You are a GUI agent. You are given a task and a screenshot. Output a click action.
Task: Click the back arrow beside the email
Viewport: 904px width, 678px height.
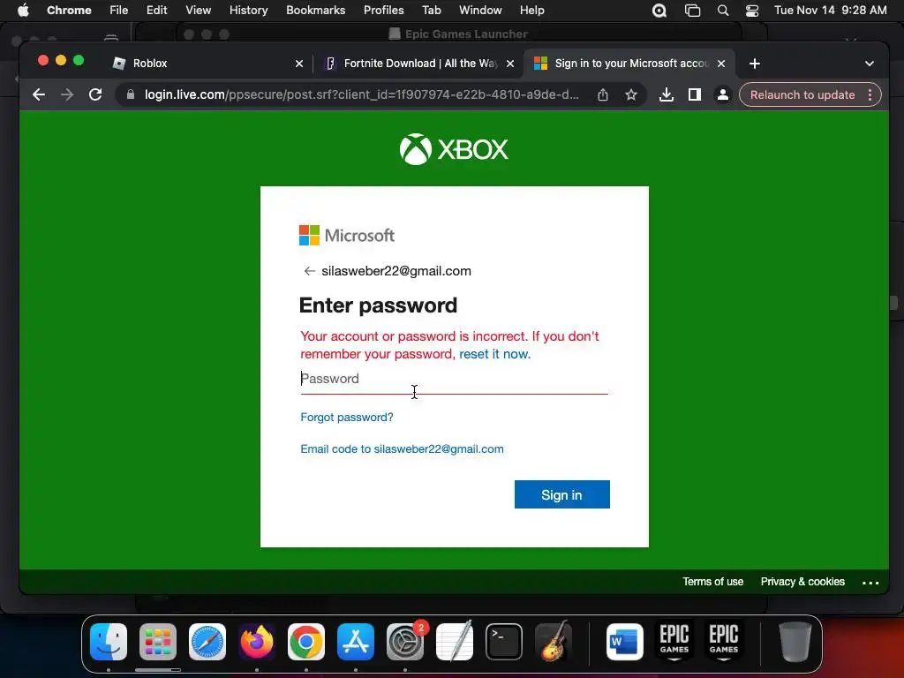(310, 271)
